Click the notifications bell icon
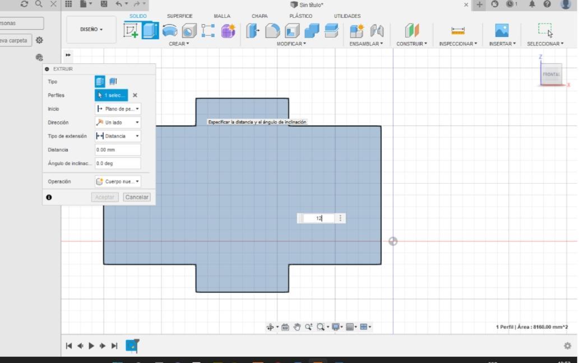The height and width of the screenshot is (363, 579). 532,4
